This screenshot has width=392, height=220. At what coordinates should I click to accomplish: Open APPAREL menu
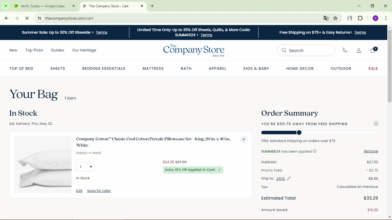218,69
